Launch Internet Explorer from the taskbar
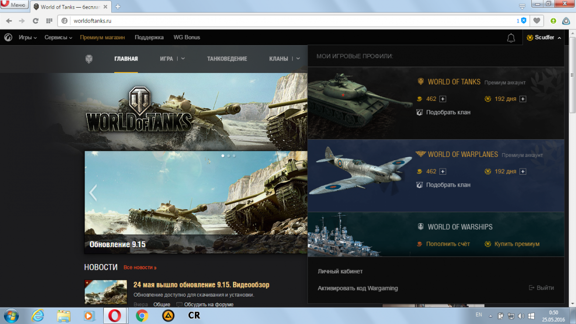Viewport: 576px width, 324px height. [x=37, y=316]
